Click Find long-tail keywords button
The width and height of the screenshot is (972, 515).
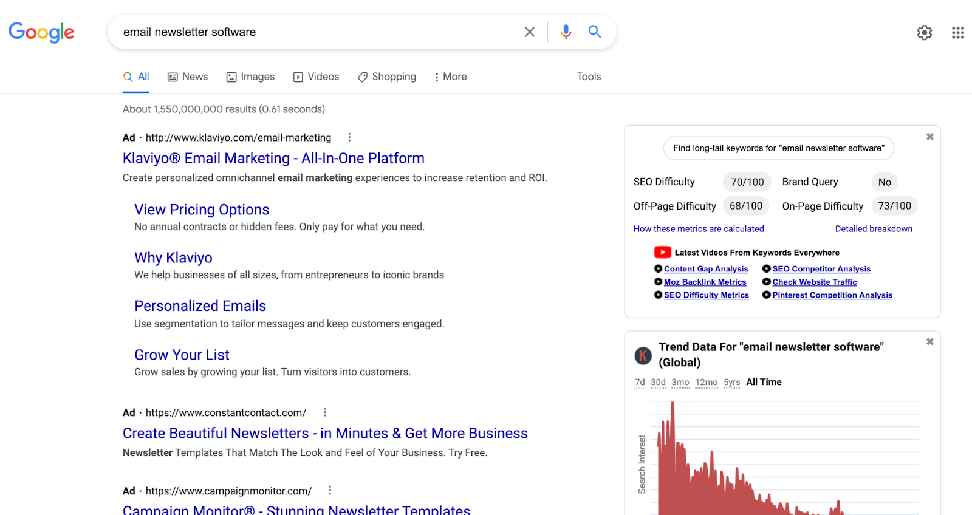coord(779,148)
